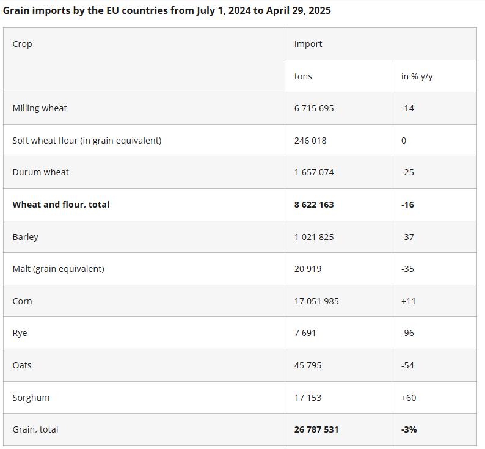Click the "Soft wheat flour (in grain equivalent)" cell
485x449 pixels.
87,141
